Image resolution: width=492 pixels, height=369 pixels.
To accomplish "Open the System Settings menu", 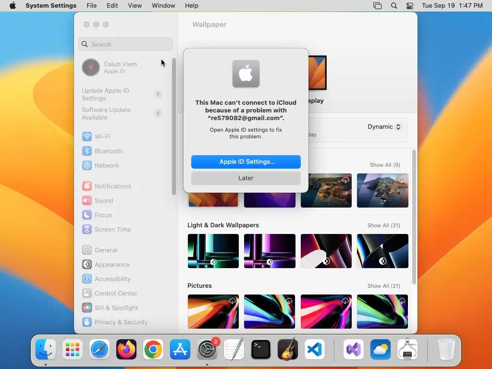I will 51,6.
